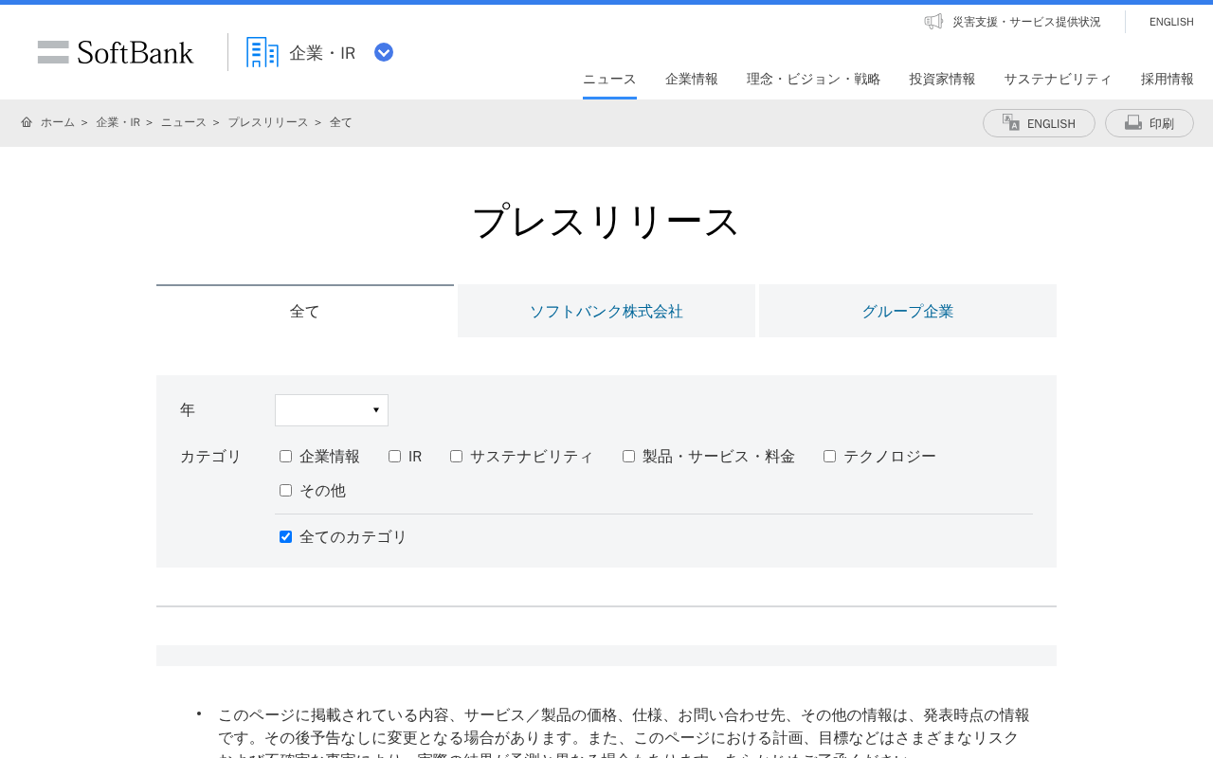Viewport: 1213px width, 758px height.
Task: Open the 投資家情報 menu item
Action: click(943, 79)
